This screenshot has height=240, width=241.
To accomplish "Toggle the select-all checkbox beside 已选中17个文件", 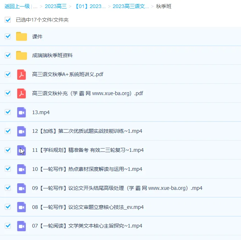I will [x=8, y=20].
